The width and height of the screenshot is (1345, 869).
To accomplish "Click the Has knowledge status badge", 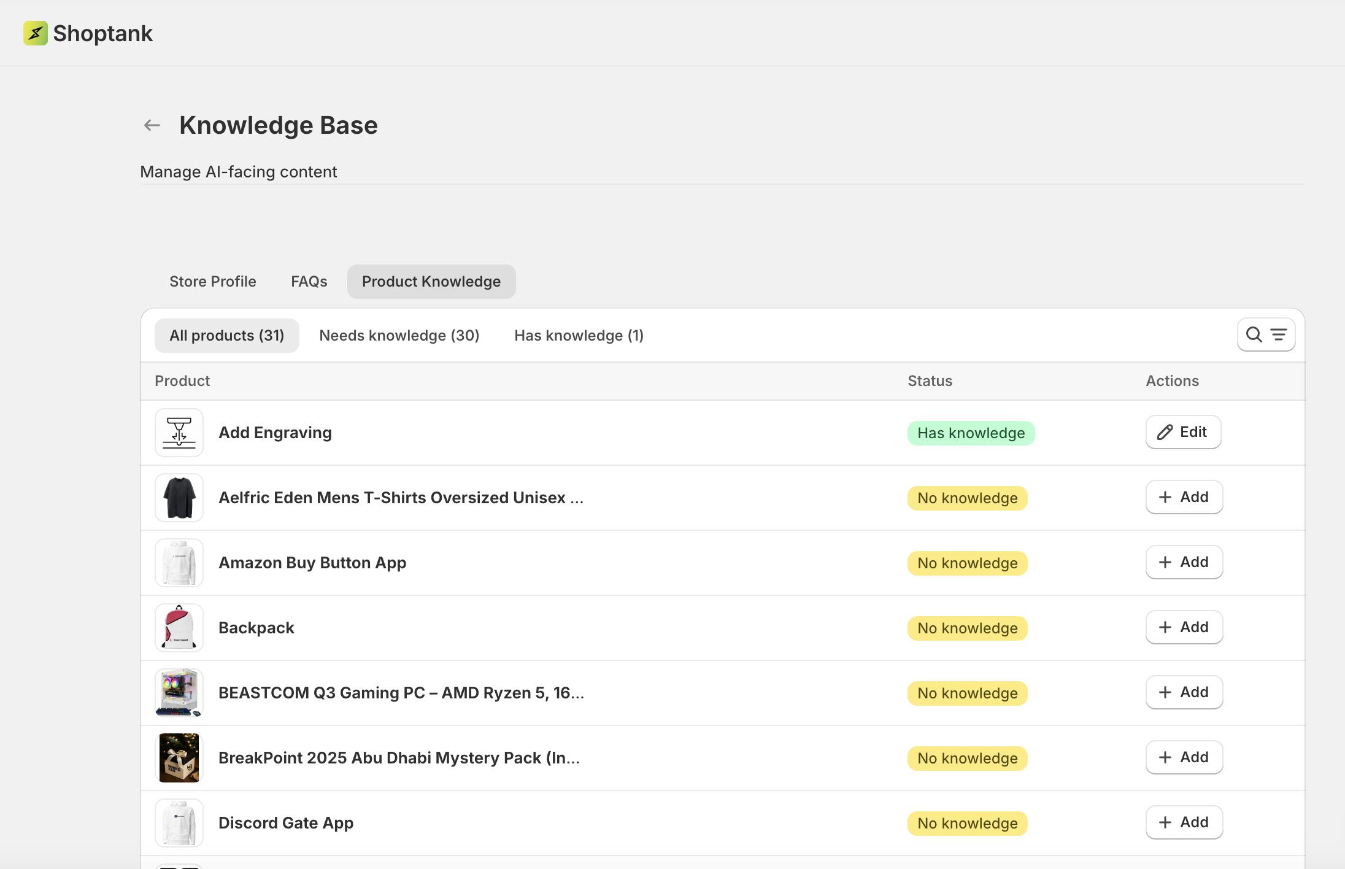I will point(971,433).
